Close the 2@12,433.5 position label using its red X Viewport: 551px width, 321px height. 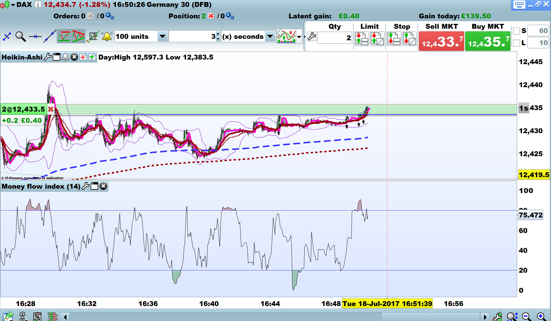51,109
